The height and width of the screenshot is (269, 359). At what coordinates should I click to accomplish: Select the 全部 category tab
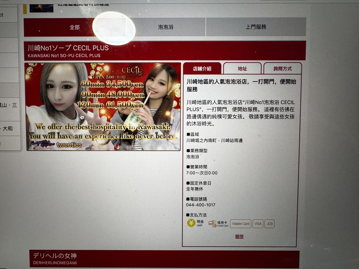tap(75, 27)
